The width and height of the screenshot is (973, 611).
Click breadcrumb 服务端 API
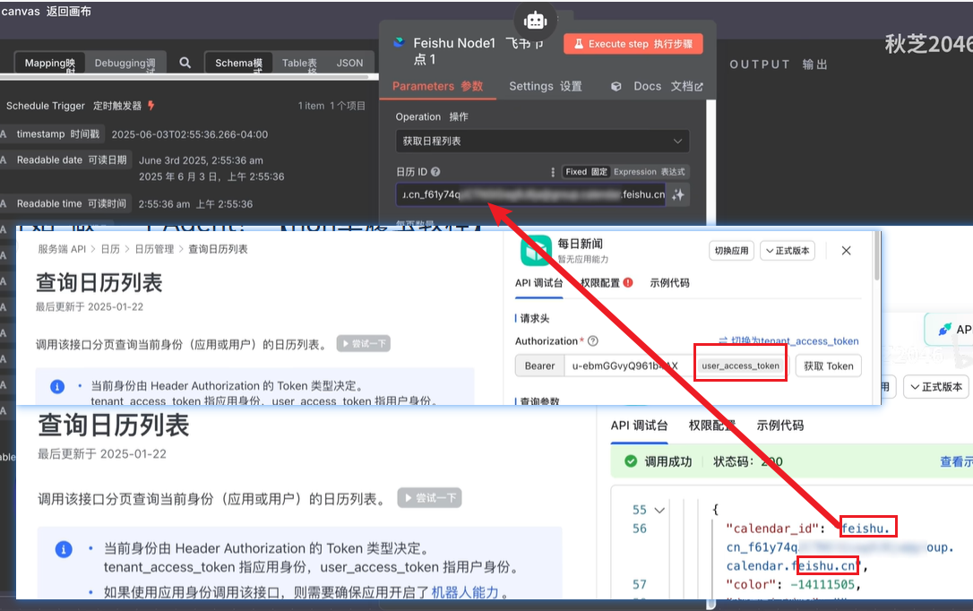pos(62,249)
